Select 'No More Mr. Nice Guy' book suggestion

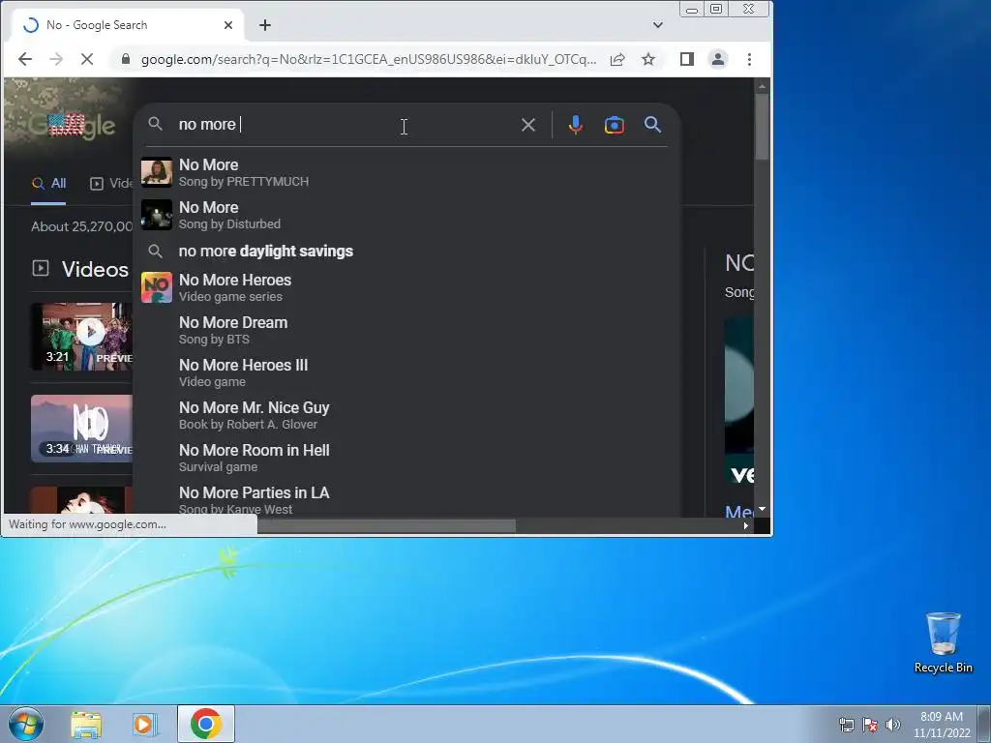405,415
